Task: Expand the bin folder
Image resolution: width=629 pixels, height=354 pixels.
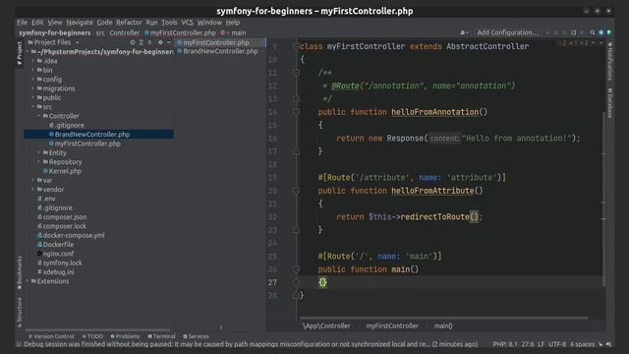Action: (x=32, y=70)
